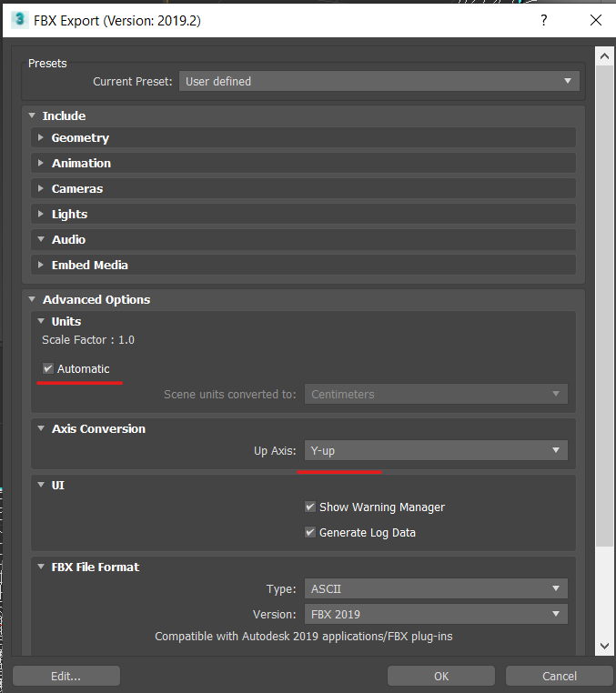Click the Edit... button
Image resolution: width=616 pixels, height=693 pixels.
pyautogui.click(x=66, y=676)
